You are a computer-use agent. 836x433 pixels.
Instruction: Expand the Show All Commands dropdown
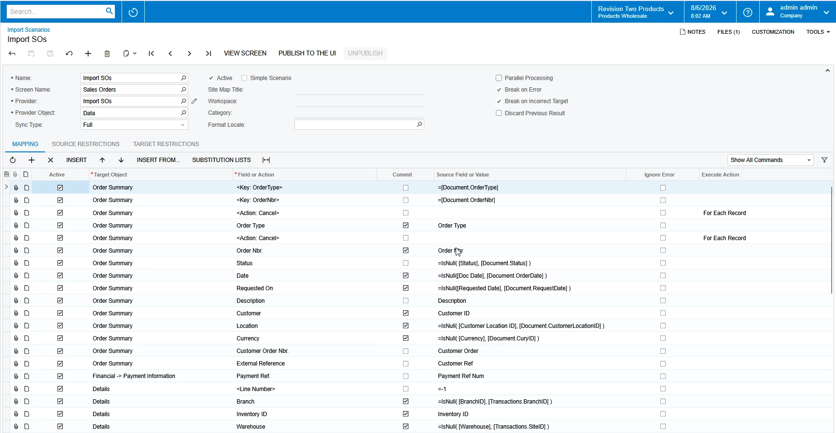tap(770, 160)
